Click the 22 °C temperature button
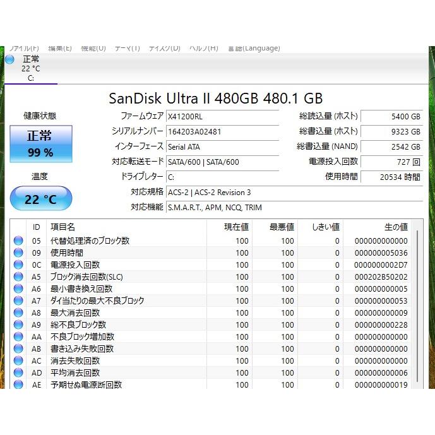Viewport: 435px width, 435px height. pyautogui.click(x=41, y=200)
